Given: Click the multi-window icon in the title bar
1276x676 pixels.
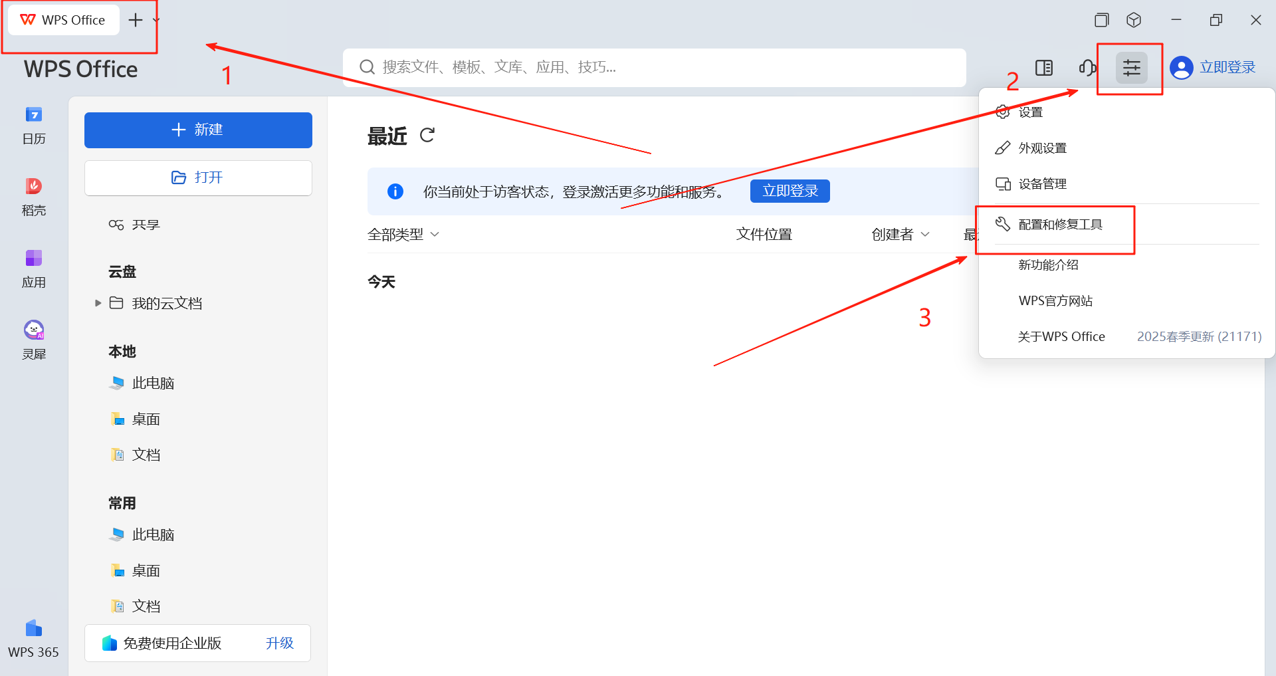Looking at the screenshot, I should click(x=1101, y=20).
